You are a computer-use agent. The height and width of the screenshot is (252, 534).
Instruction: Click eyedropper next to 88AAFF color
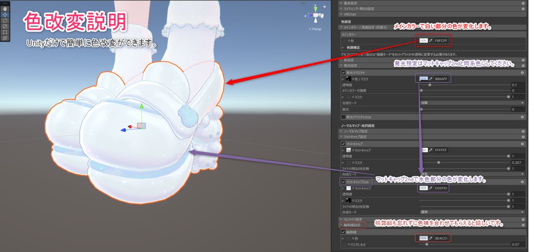coord(431,79)
